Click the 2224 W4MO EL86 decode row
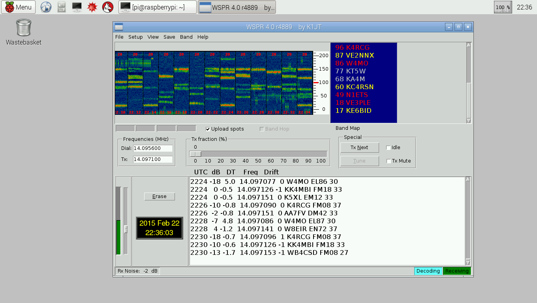 (x=264, y=182)
